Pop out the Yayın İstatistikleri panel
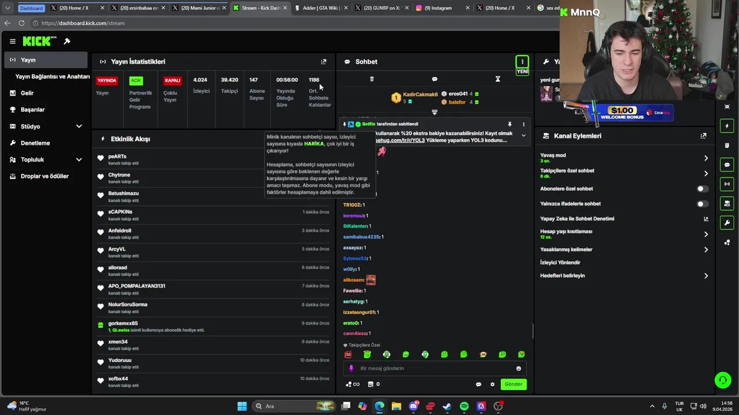 323,62
